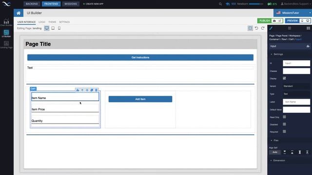Click the Add Item button on canvas

140,99
